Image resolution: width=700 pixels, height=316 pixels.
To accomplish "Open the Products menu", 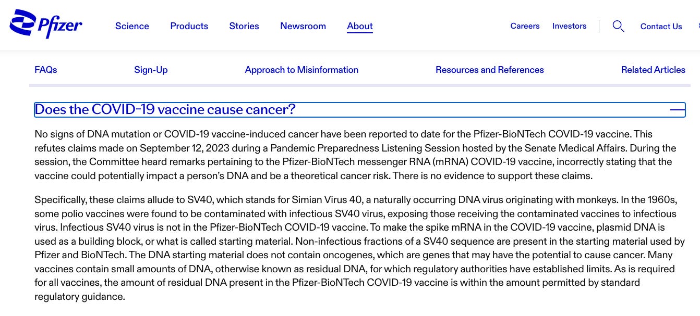I will 189,26.
